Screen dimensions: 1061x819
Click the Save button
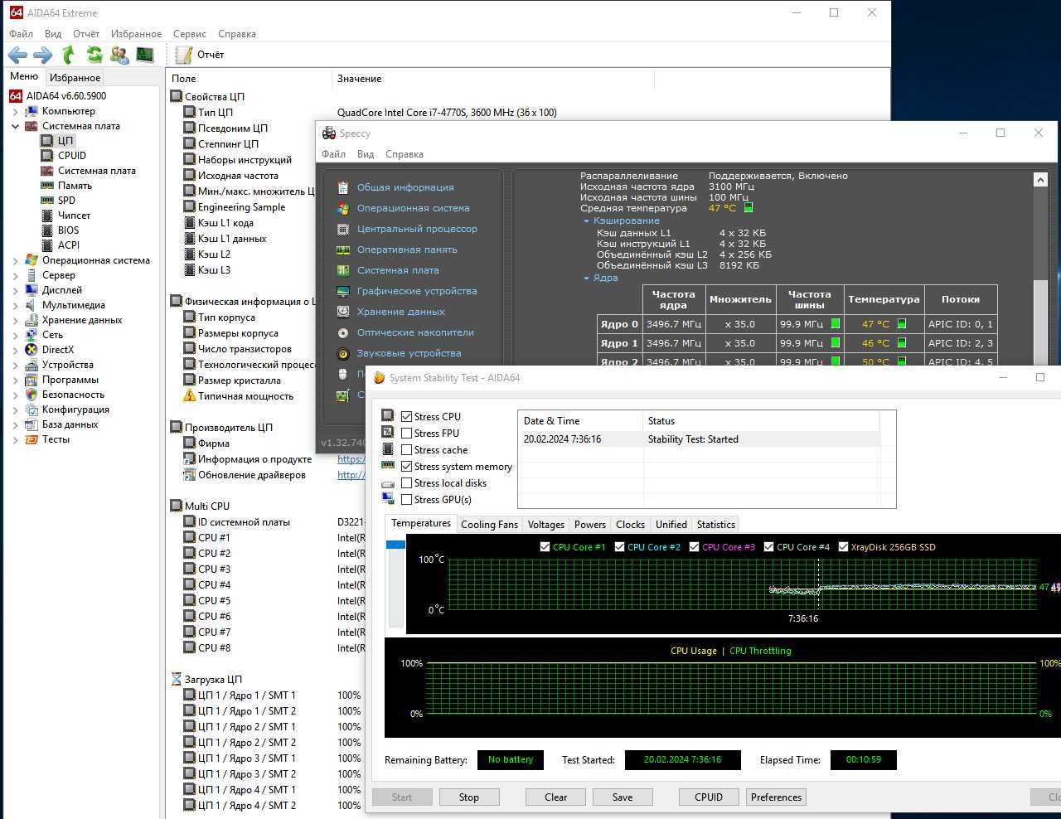click(623, 797)
